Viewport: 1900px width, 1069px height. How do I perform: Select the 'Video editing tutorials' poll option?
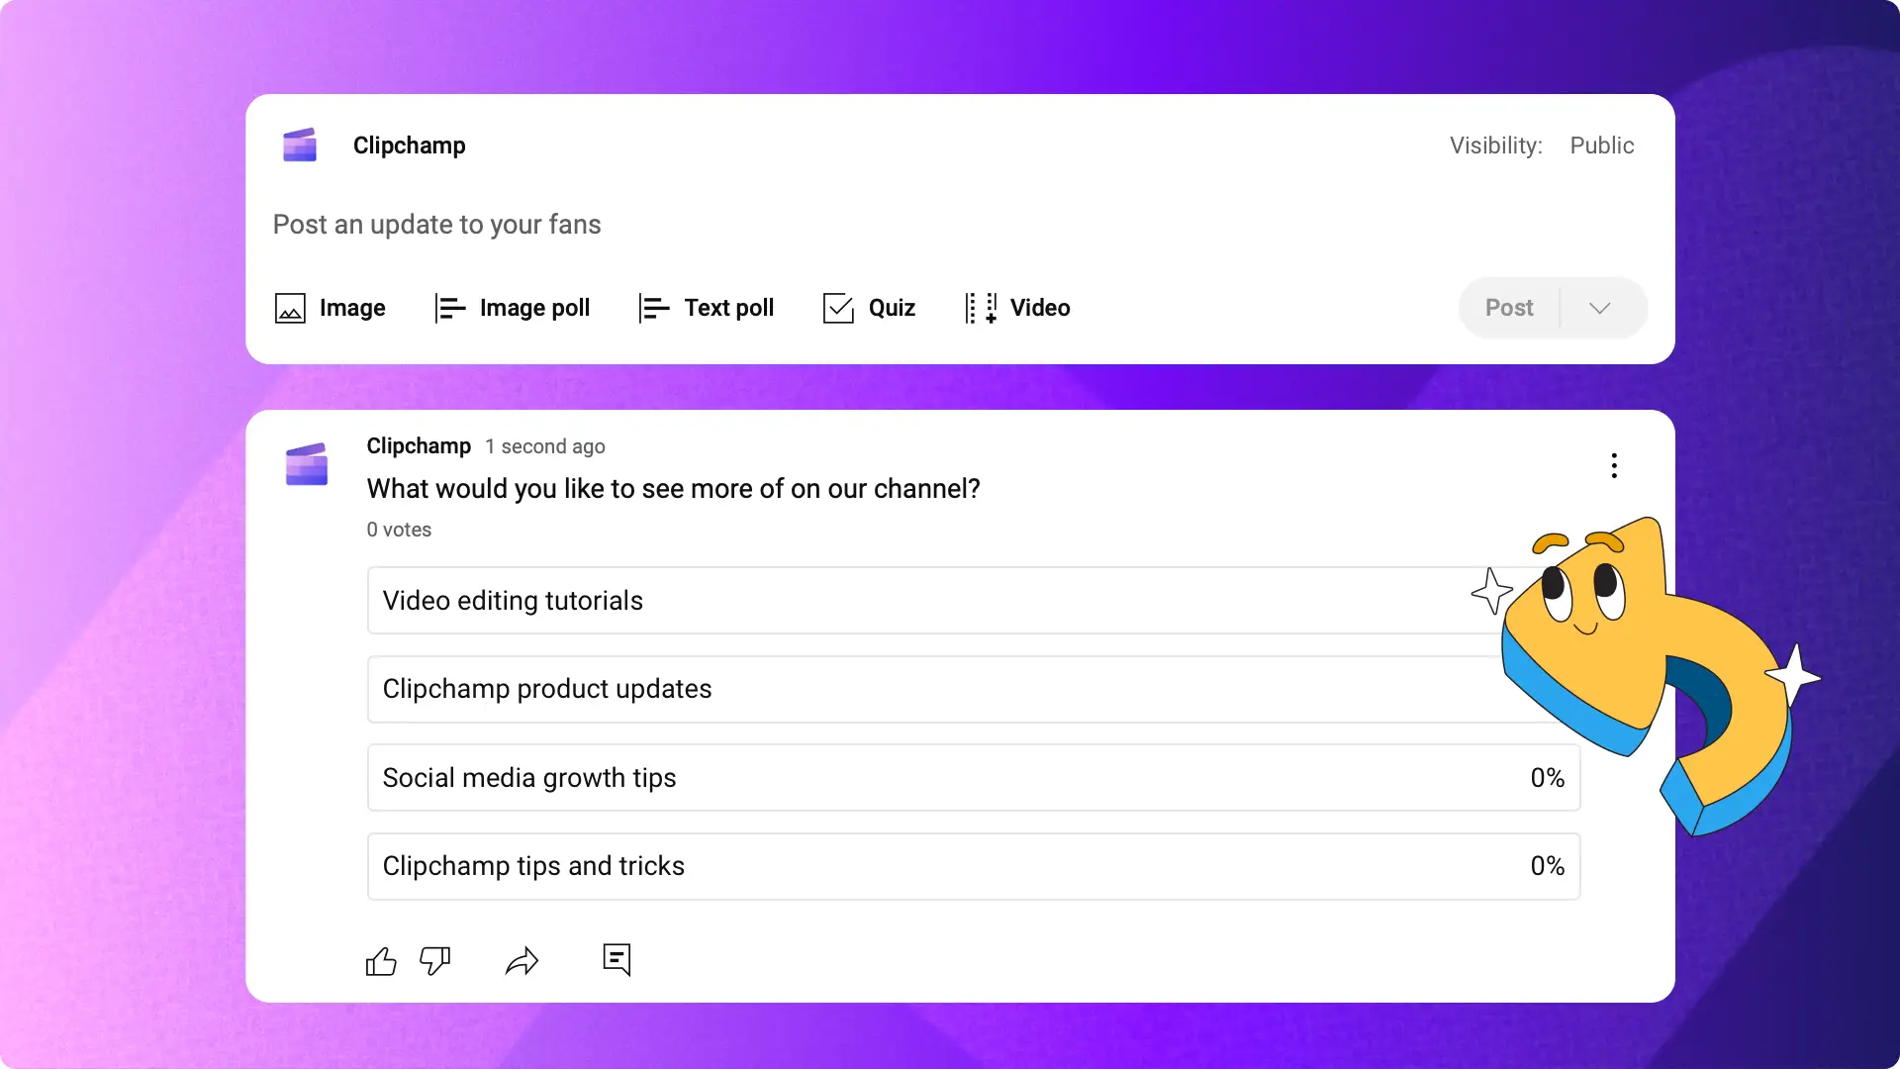(x=971, y=599)
